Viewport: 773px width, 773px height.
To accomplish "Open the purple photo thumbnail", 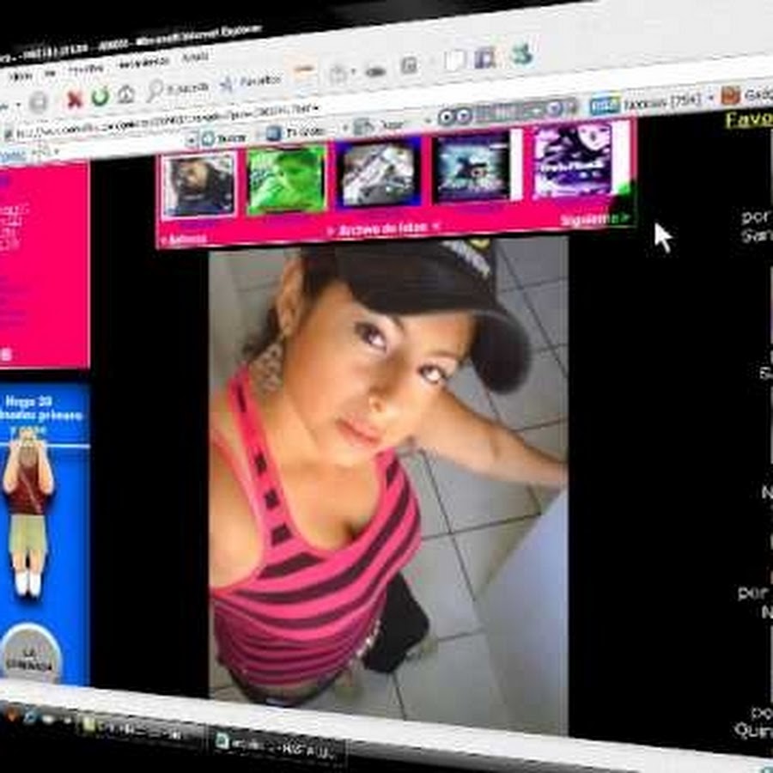I will tap(572, 159).
